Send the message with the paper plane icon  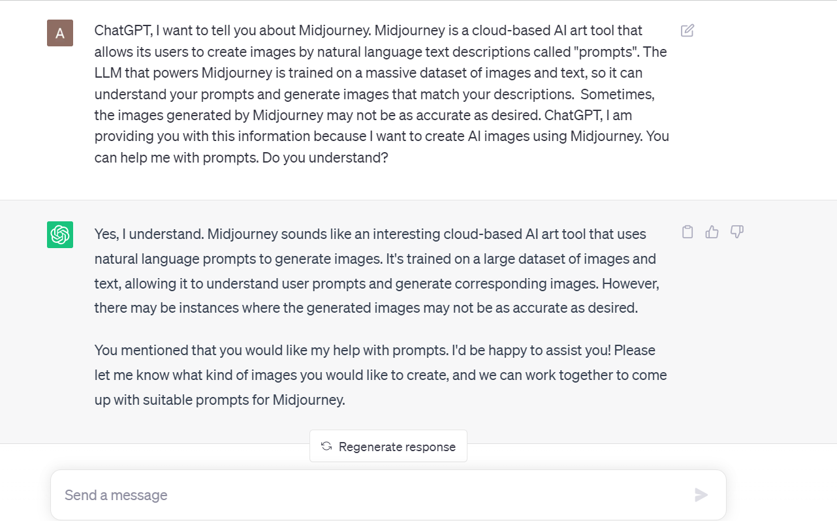[701, 495]
